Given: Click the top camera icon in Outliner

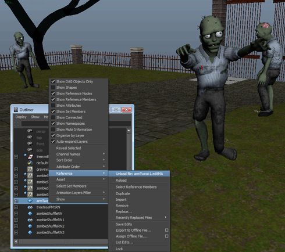Looking at the screenshot, I should point(30,138).
